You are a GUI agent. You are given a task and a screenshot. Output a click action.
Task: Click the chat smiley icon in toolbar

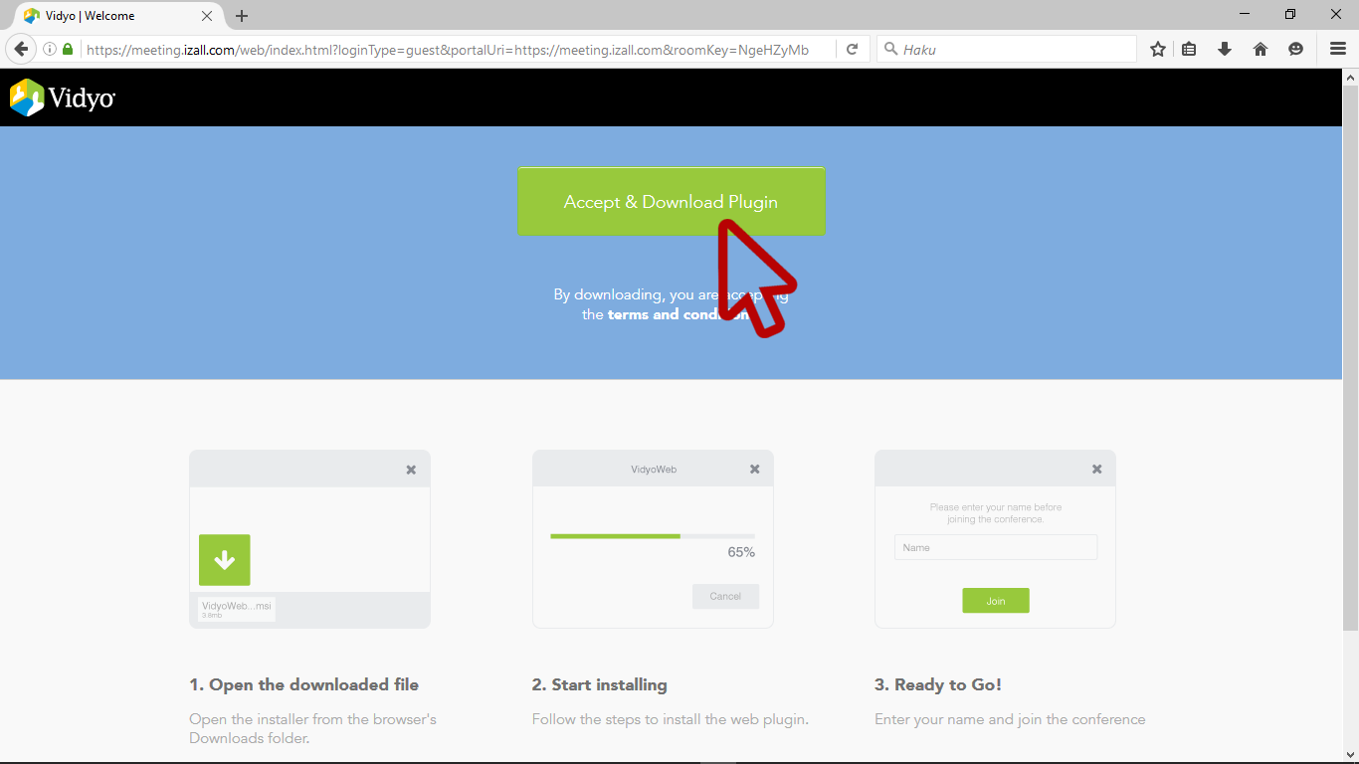1295,49
